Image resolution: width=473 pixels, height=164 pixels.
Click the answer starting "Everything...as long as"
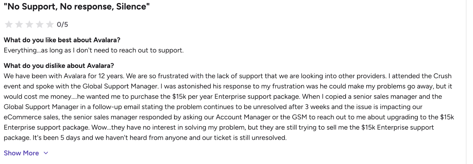click(94, 50)
